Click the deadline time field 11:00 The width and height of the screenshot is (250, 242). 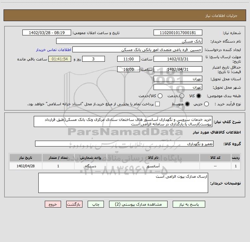pyautogui.click(x=129, y=59)
